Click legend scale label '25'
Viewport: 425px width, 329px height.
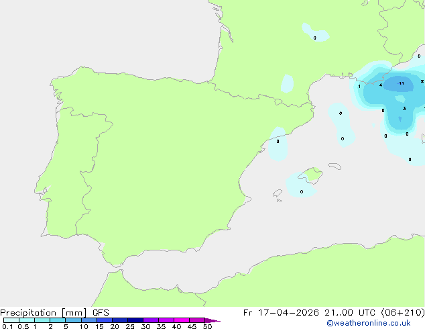click(130, 326)
